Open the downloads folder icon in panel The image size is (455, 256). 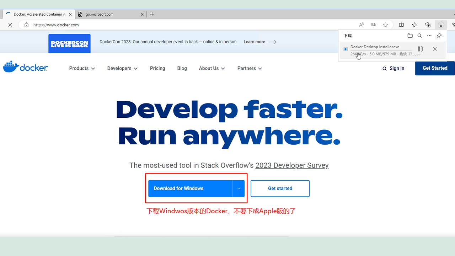click(410, 36)
